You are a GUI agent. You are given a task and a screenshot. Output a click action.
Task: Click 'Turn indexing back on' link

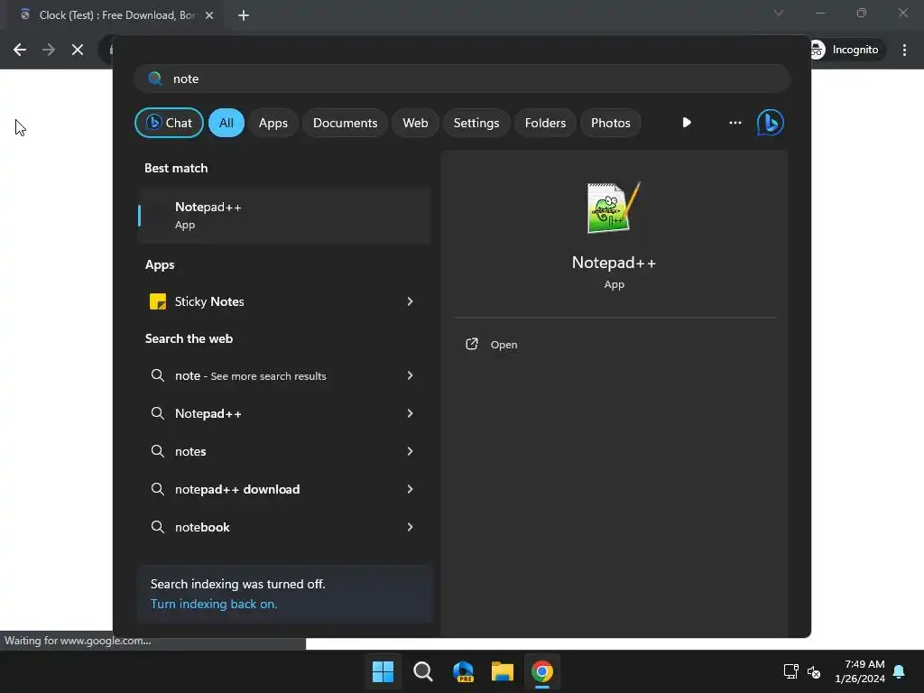point(214,604)
